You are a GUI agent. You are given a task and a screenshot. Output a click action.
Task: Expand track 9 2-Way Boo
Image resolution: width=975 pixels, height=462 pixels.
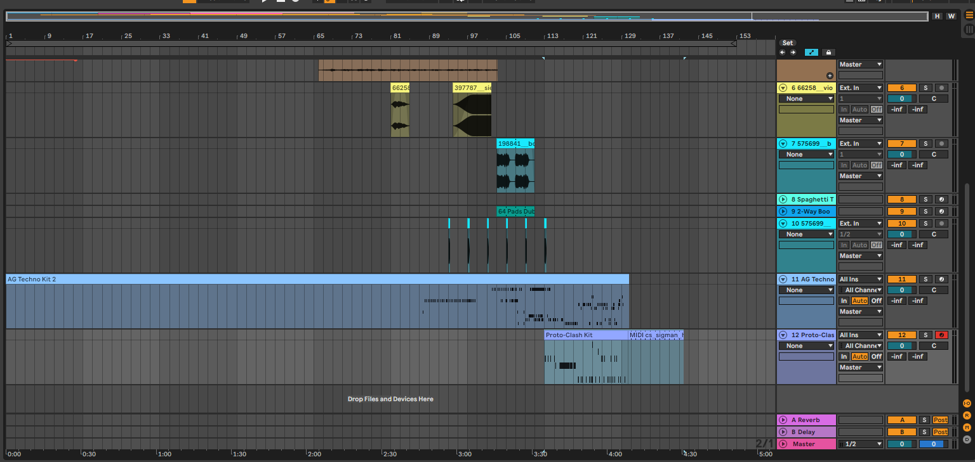point(783,212)
